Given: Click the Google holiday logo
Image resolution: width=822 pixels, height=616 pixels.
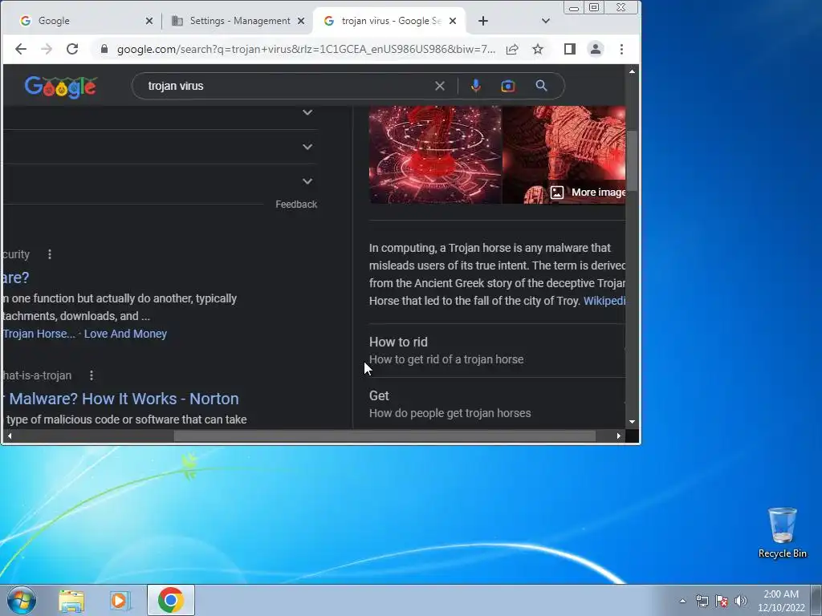Looking at the screenshot, I should 60,87.
